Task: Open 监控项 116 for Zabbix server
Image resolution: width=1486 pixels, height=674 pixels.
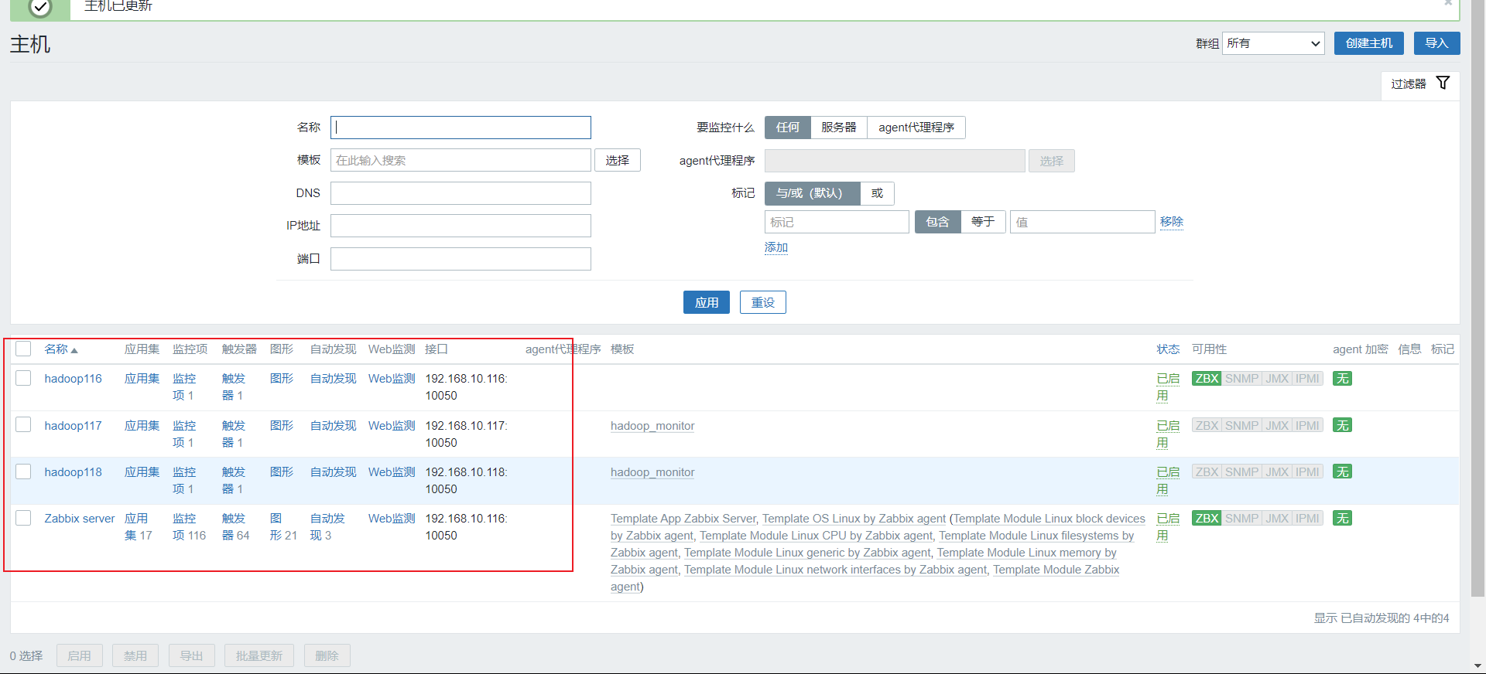Action: (x=189, y=527)
